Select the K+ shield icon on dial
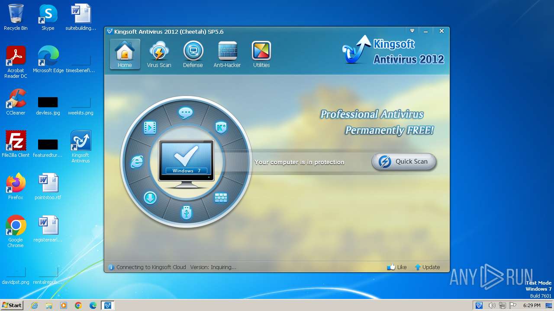554x311 pixels. [x=221, y=127]
